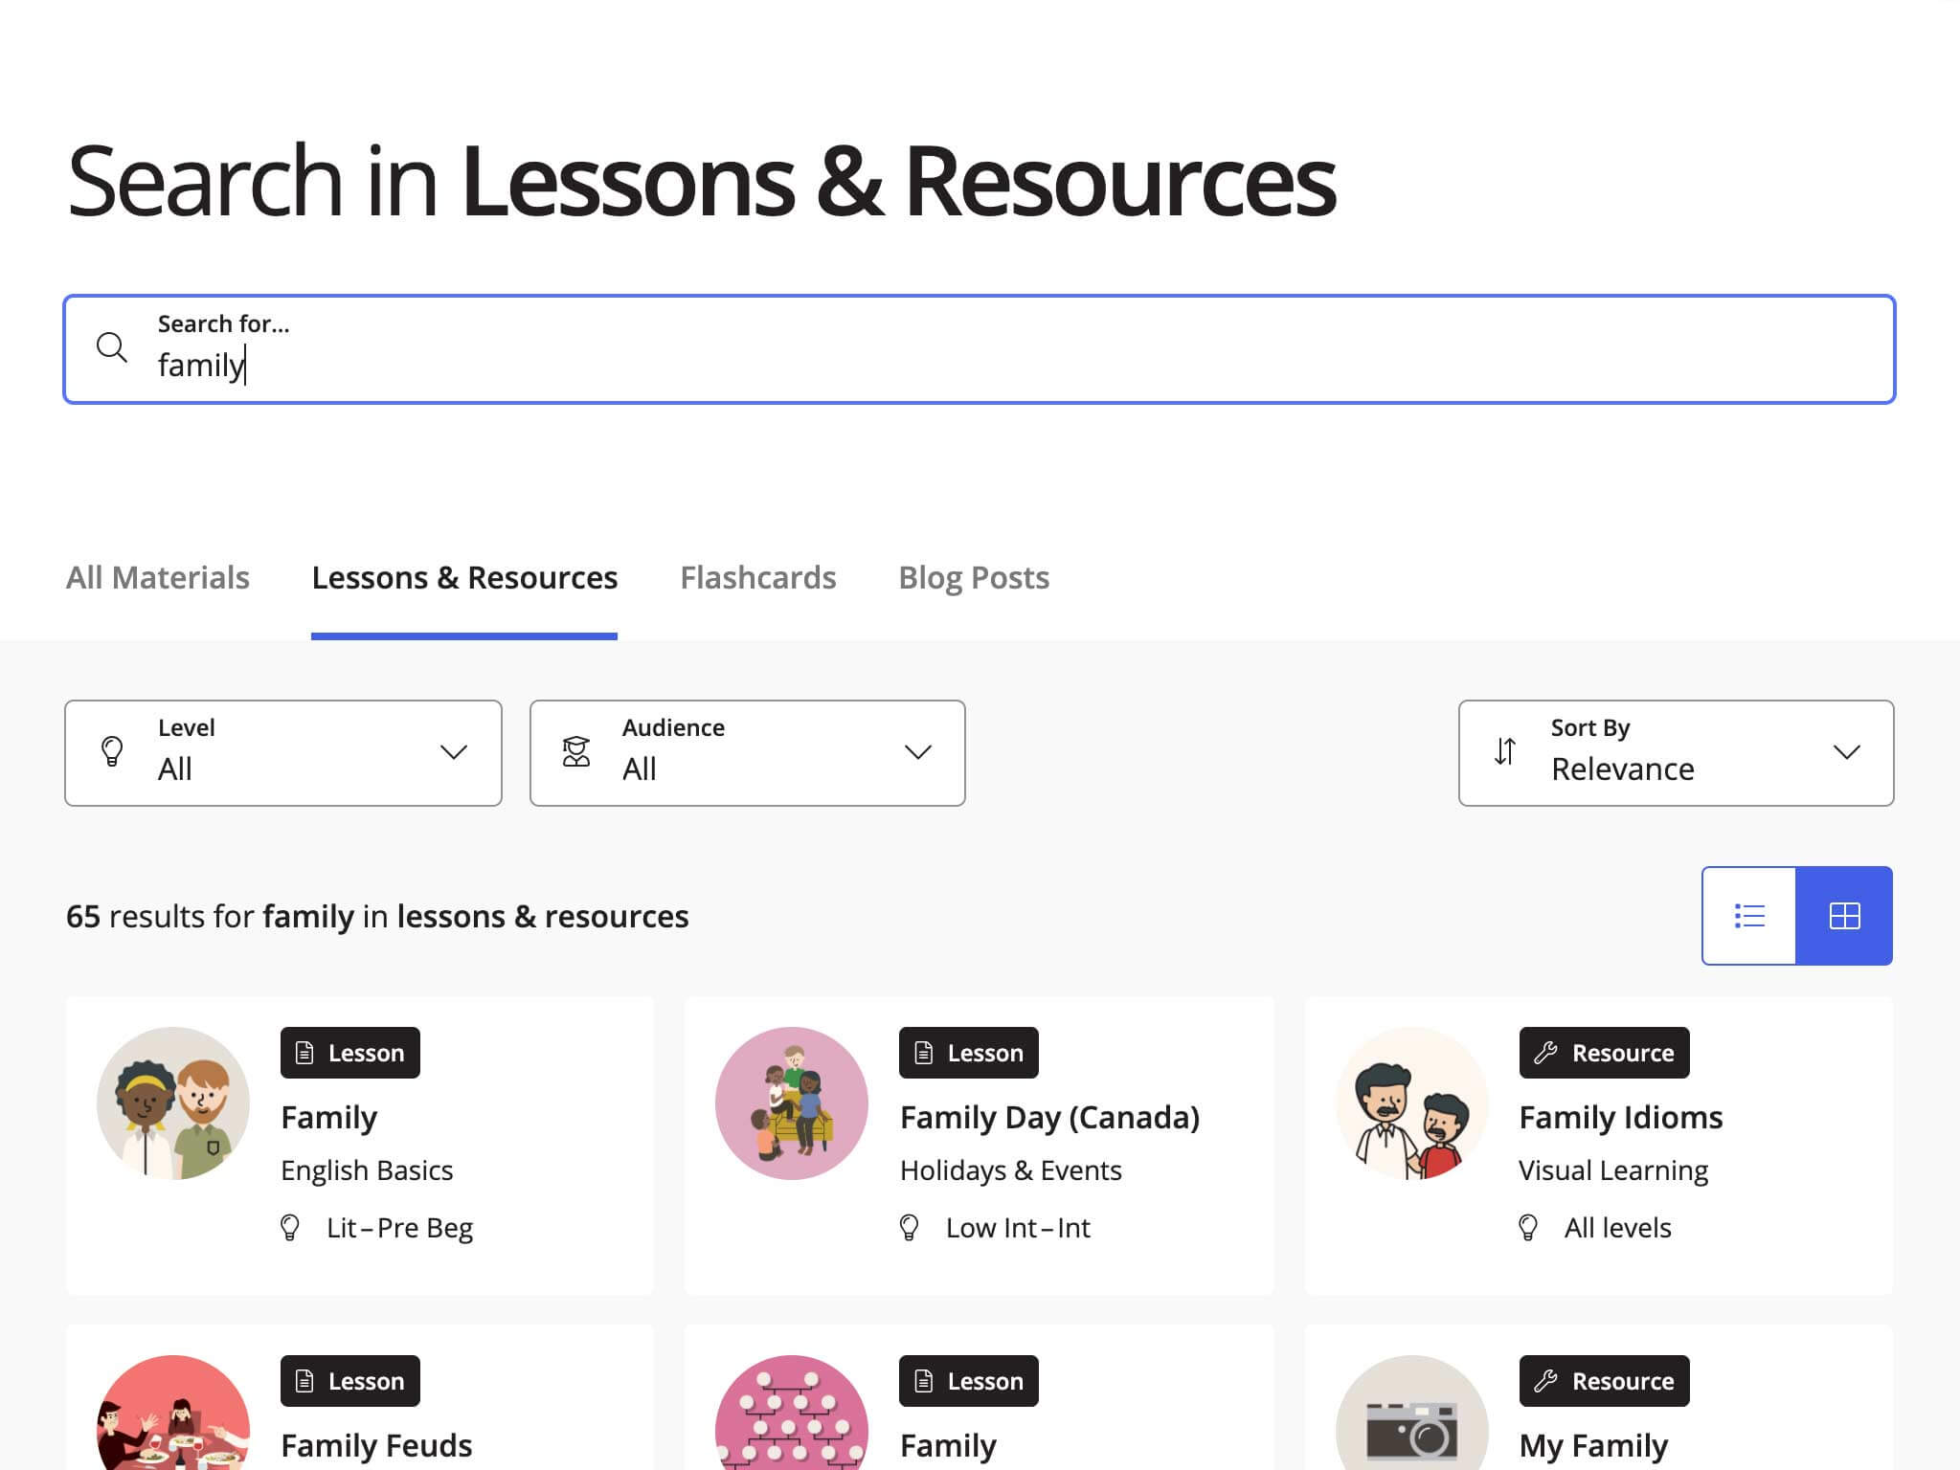Click the camera thumbnail on My Family
The width and height of the screenshot is (1960, 1470).
coord(1412,1413)
